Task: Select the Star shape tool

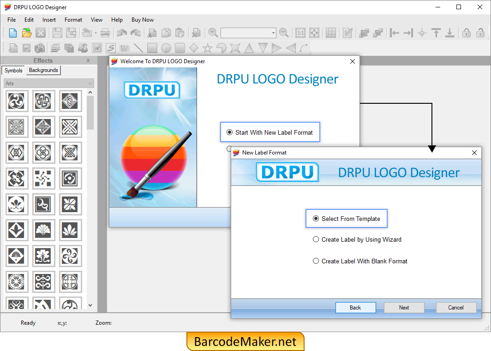Action: tap(207, 48)
